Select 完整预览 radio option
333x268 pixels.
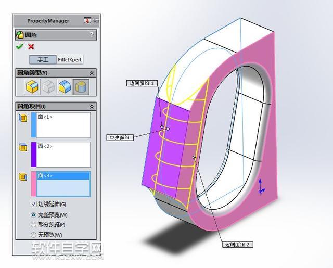point(34,214)
